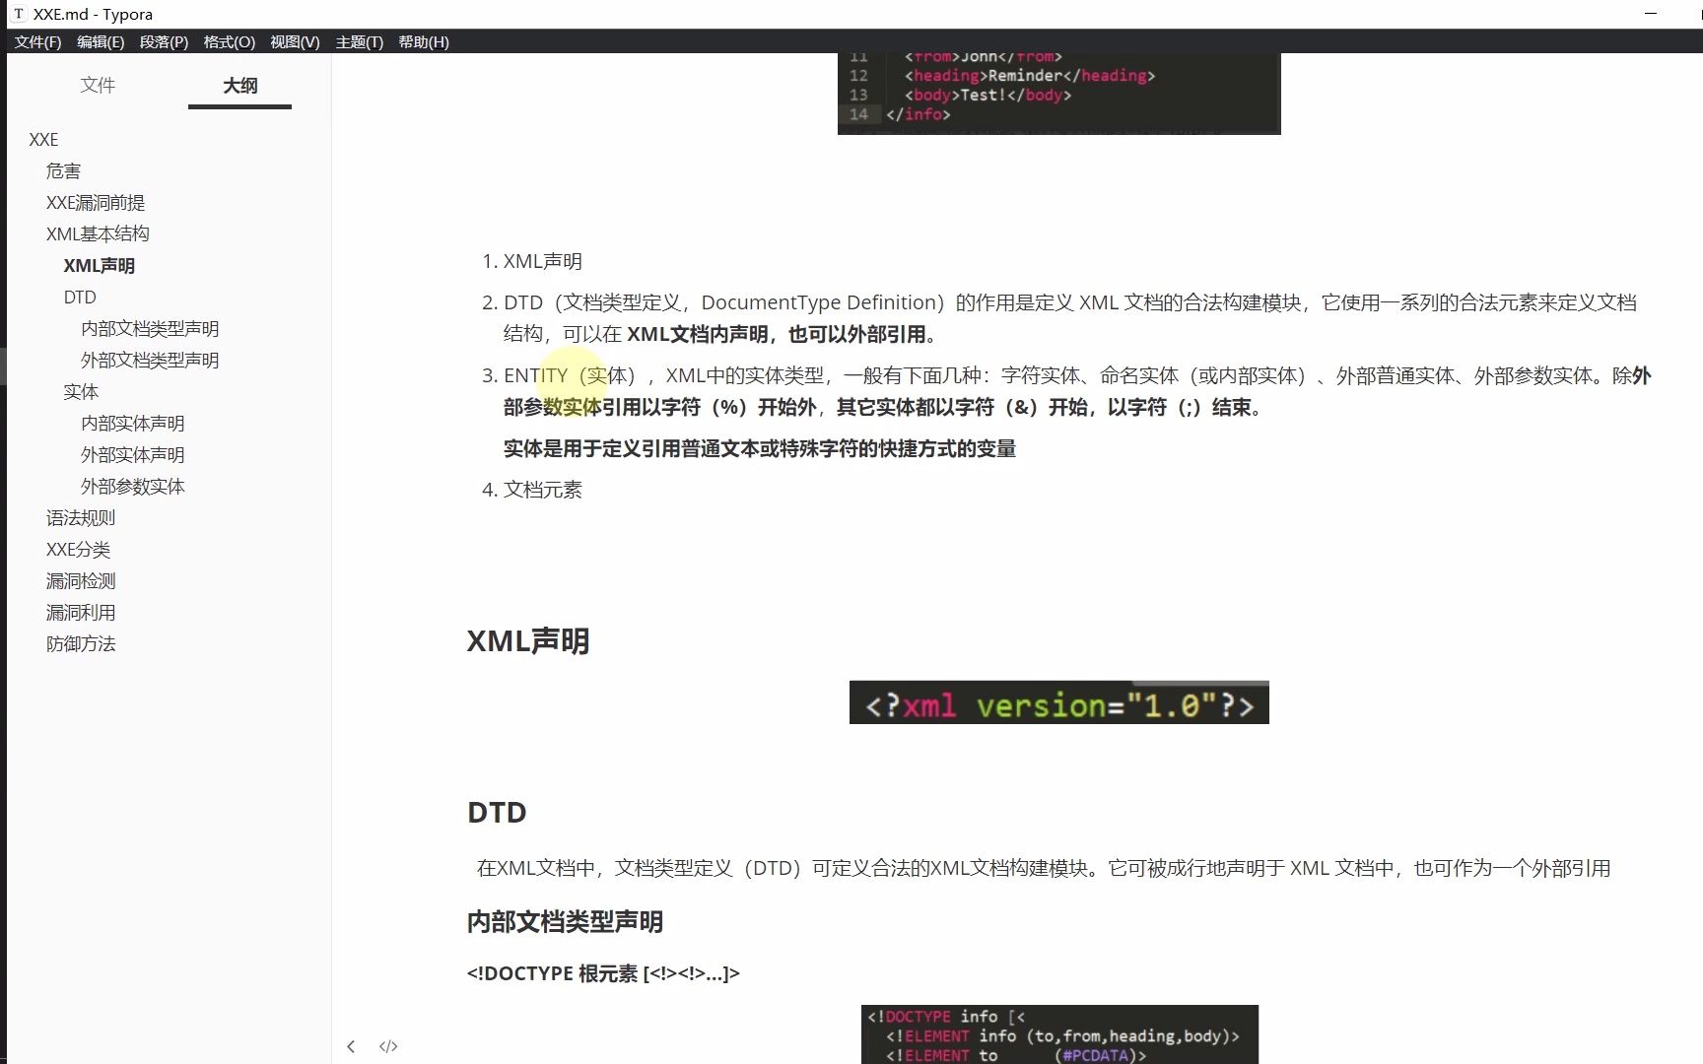The image size is (1703, 1064).
Task: Open 外部文档类型声明 in outline
Action: click(150, 361)
